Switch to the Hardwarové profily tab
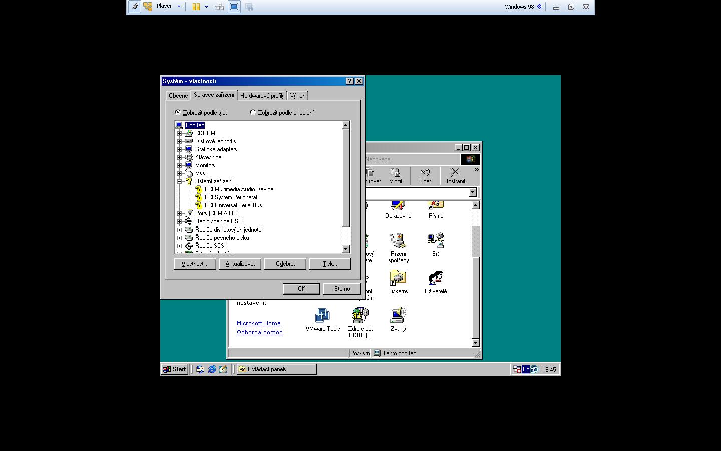721x451 pixels. click(x=262, y=96)
